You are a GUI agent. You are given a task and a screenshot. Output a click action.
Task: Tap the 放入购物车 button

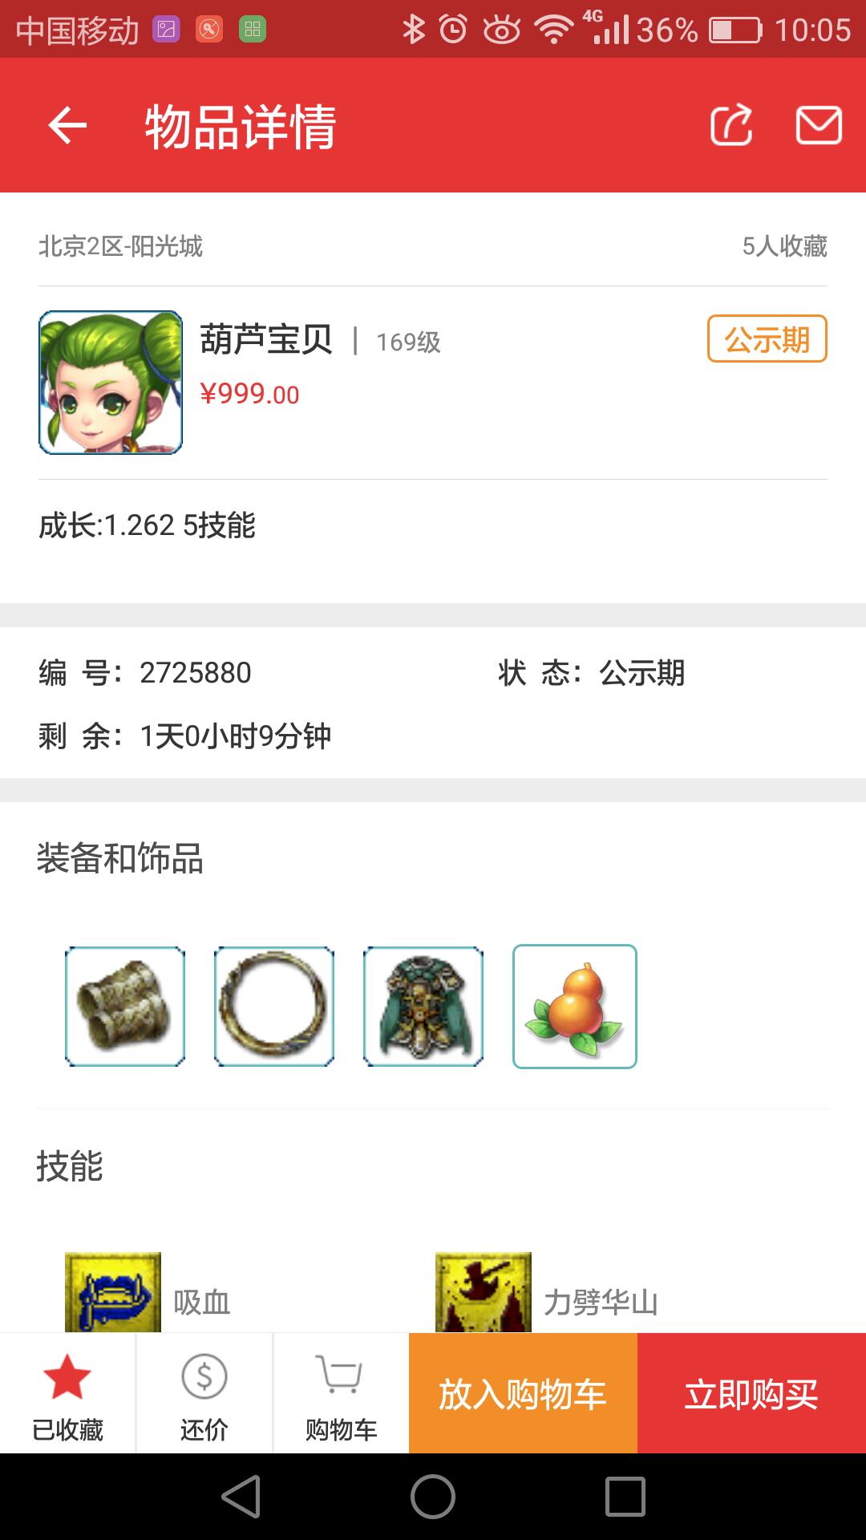[x=523, y=1394]
